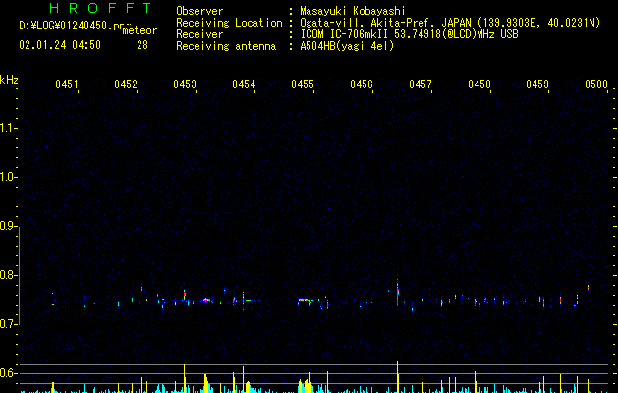Click the 0500 time marker
The image size is (618, 393).
[596, 84]
